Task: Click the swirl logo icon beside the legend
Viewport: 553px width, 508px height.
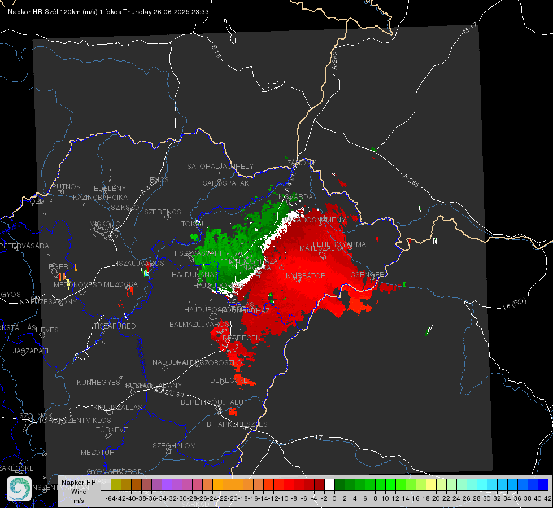Action: pos(19,489)
